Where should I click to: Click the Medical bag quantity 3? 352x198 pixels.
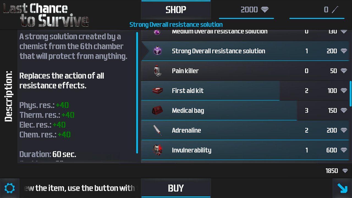[307, 111]
